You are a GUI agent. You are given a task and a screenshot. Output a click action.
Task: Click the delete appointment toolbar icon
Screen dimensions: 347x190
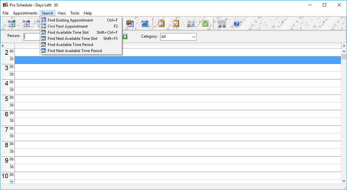click(x=26, y=23)
